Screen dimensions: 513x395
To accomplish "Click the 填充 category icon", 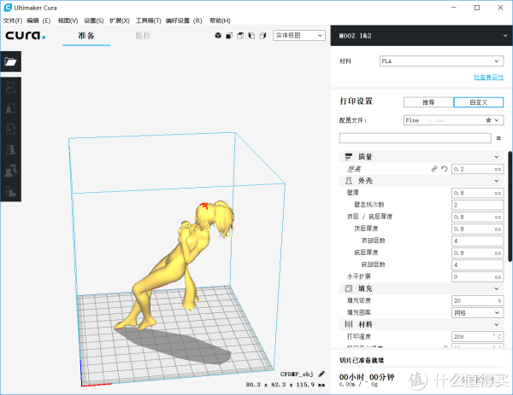I will click(x=349, y=288).
